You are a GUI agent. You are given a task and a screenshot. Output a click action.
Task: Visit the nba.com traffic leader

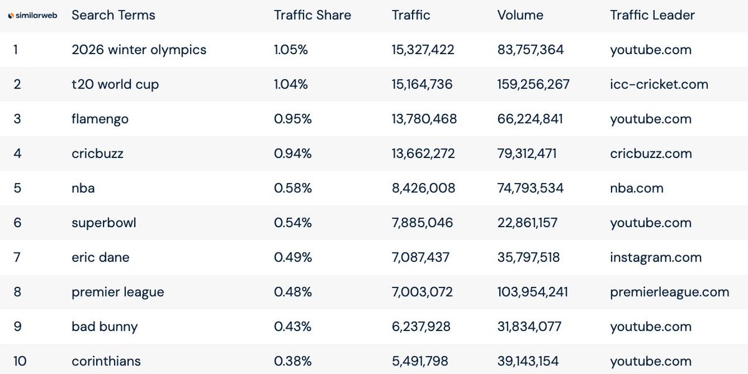636,188
